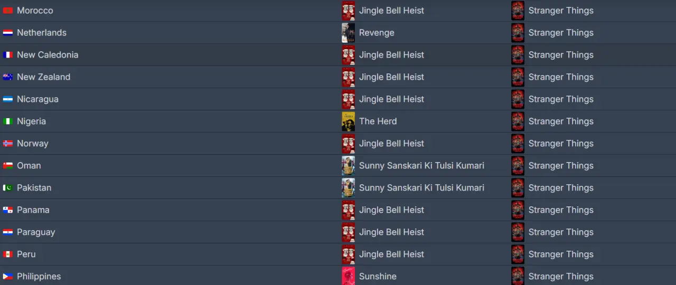The width and height of the screenshot is (676, 285).
Task: Open Jingle Bell Heist link for Morocco
Action: point(391,11)
